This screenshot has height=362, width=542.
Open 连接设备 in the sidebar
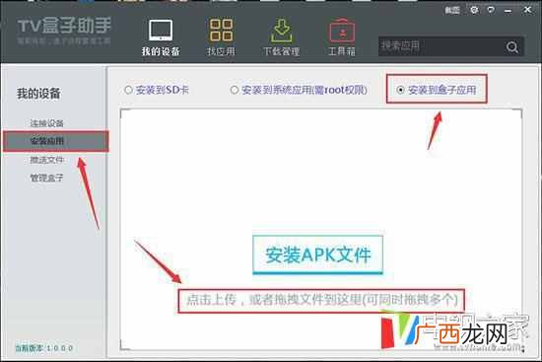46,123
